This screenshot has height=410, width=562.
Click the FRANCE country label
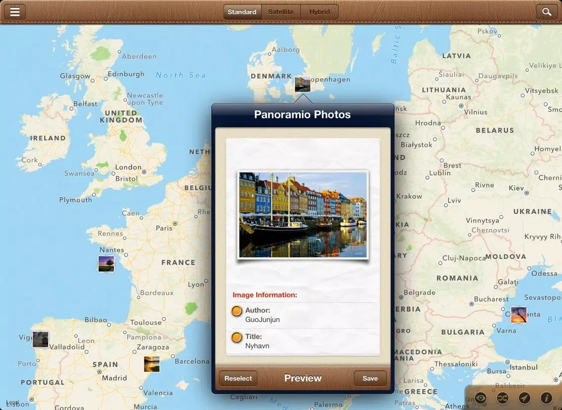[179, 262]
